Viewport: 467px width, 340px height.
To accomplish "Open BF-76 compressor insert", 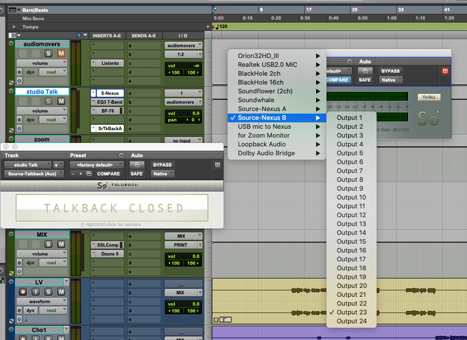I will point(108,111).
